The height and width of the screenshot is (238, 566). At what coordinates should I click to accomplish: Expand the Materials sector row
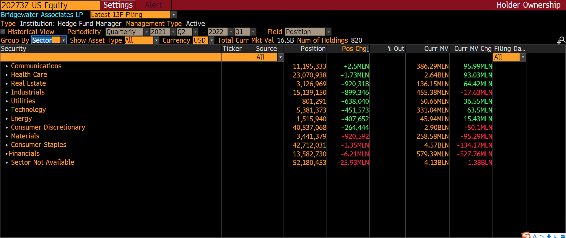pos(7,136)
